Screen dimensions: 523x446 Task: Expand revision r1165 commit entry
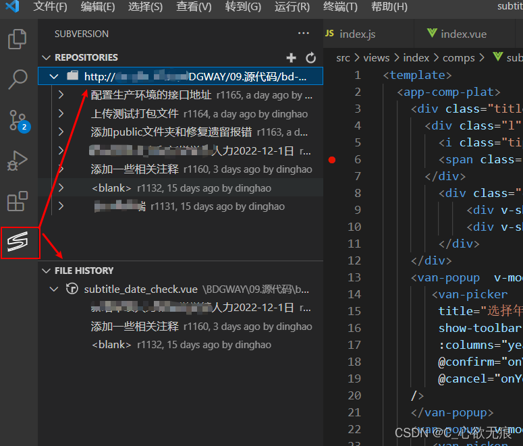[x=61, y=95]
